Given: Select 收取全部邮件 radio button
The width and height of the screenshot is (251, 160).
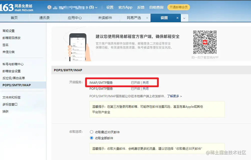Looking at the screenshot, I should [91, 138].
